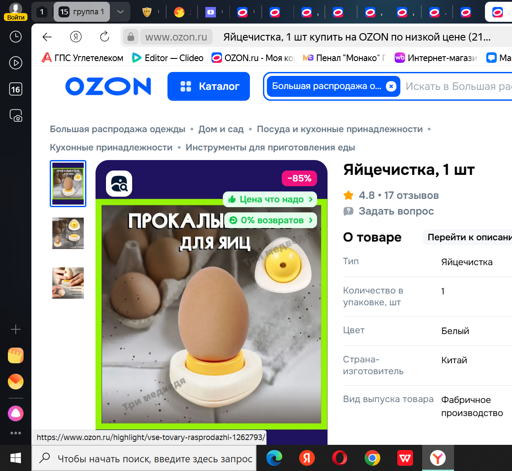The image size is (512, 471).
Task: Open the video player sidebar icon
Action: pos(15,63)
